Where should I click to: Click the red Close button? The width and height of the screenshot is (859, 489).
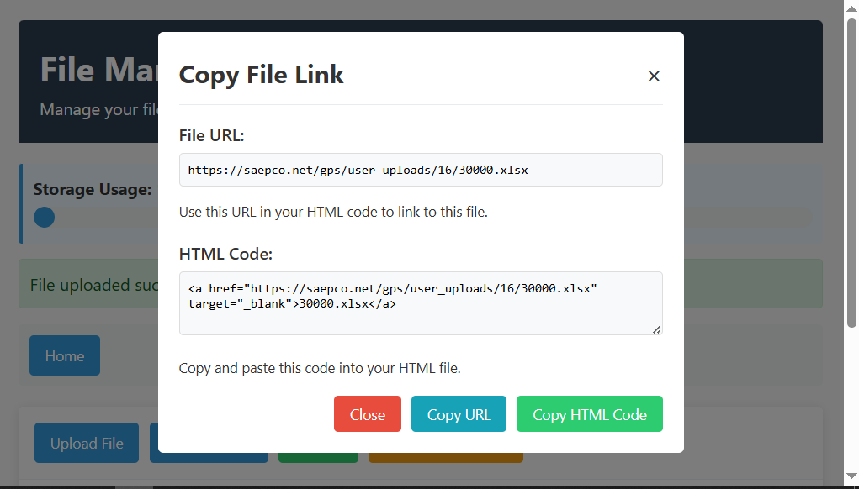pos(367,414)
